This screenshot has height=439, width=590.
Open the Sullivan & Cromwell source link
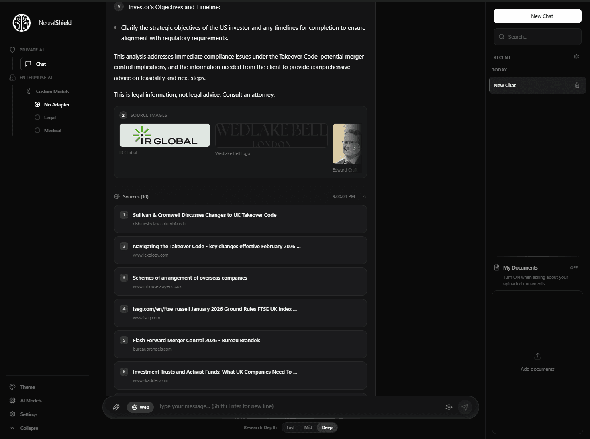204,215
